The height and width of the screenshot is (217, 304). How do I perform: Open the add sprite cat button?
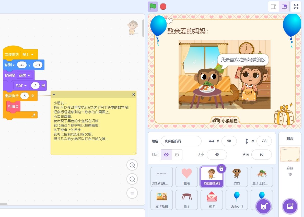tap(263, 206)
